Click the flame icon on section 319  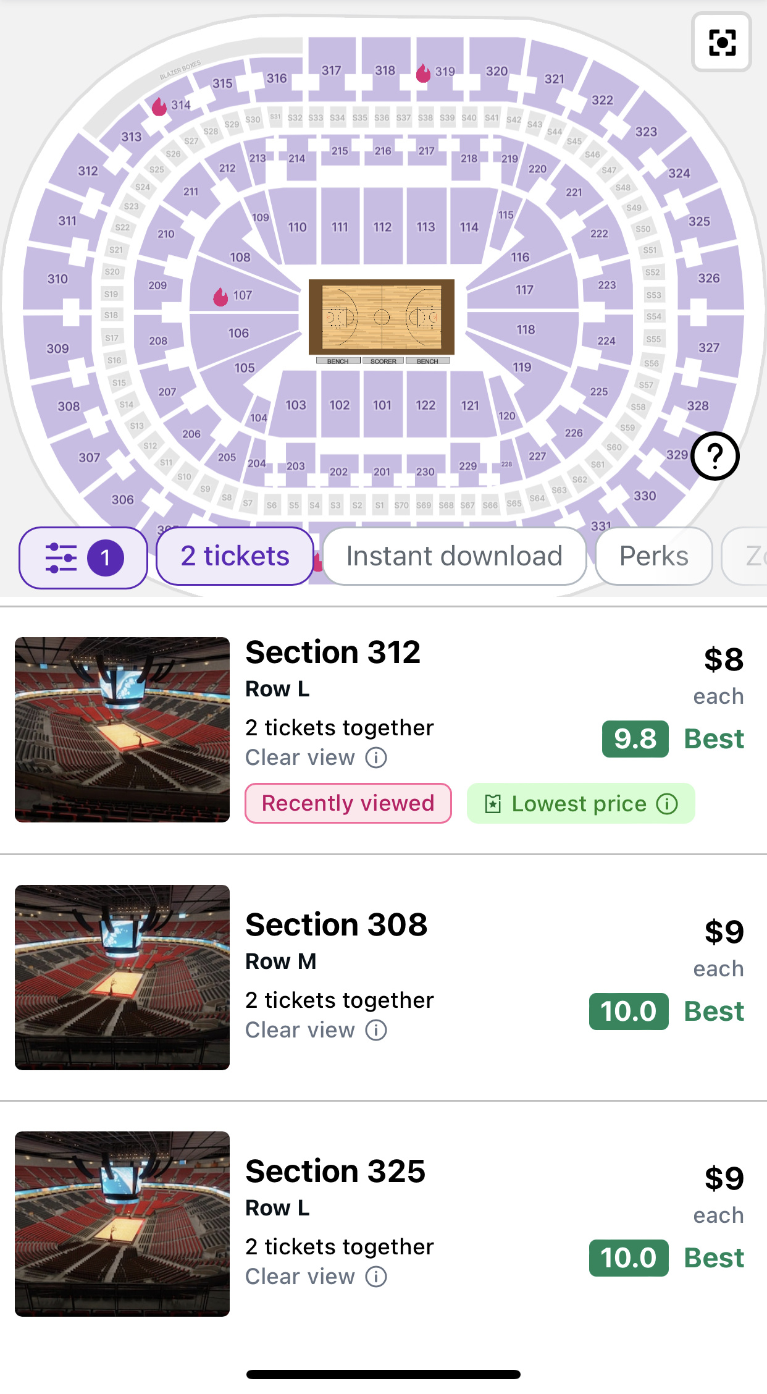point(423,73)
